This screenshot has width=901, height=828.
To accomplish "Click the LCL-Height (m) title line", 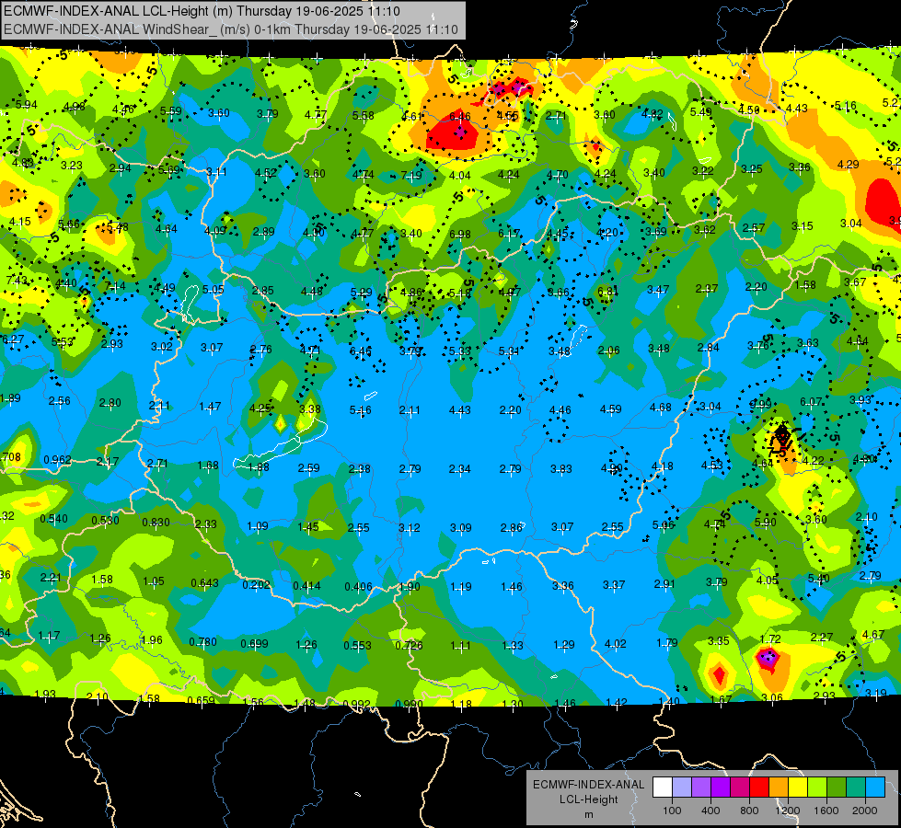I will [202, 11].
